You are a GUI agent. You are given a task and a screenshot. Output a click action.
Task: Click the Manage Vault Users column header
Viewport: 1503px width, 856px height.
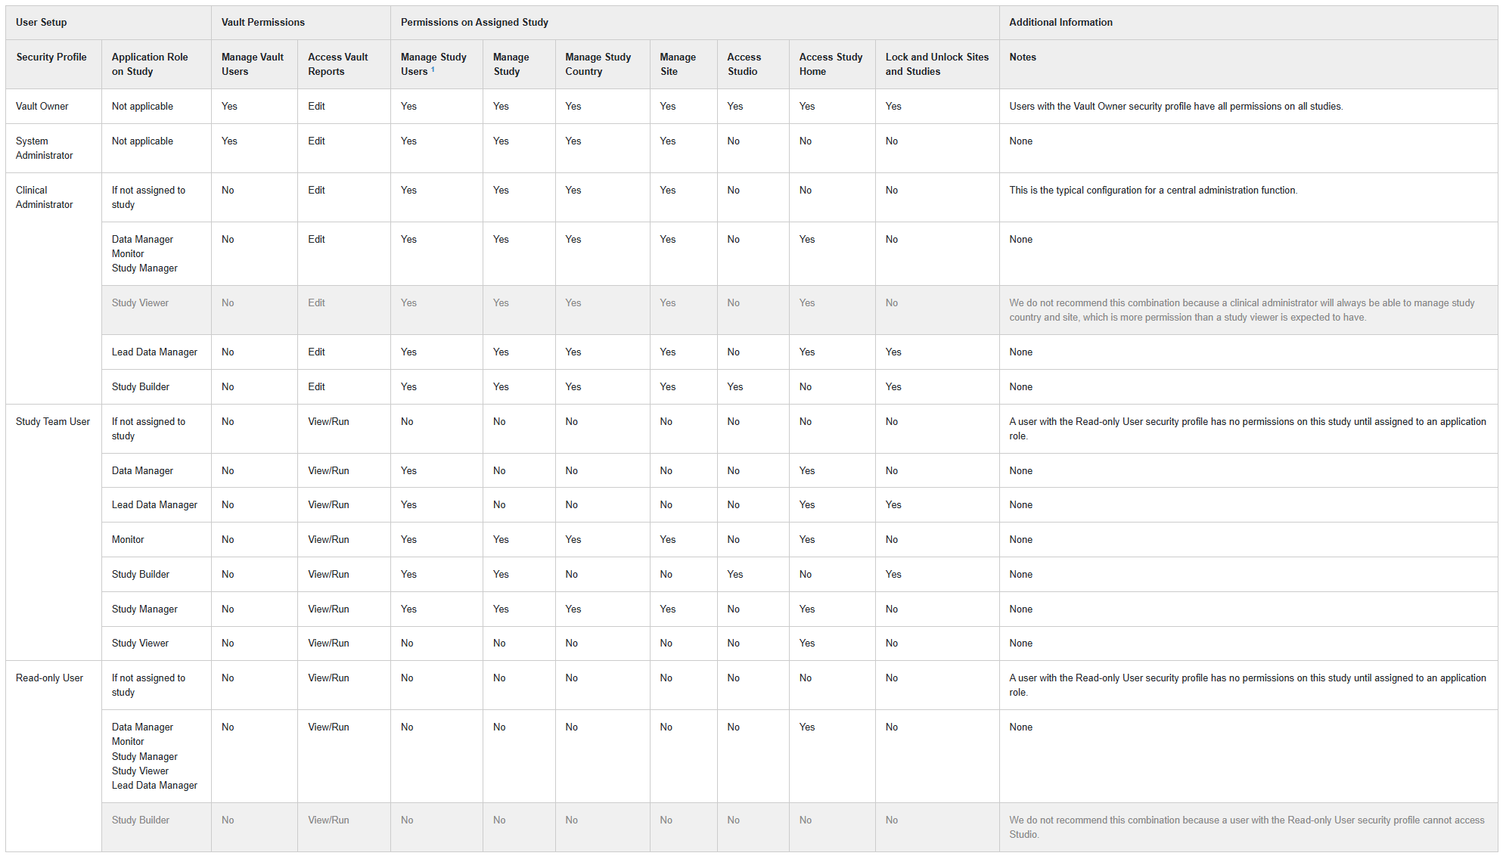coord(252,64)
